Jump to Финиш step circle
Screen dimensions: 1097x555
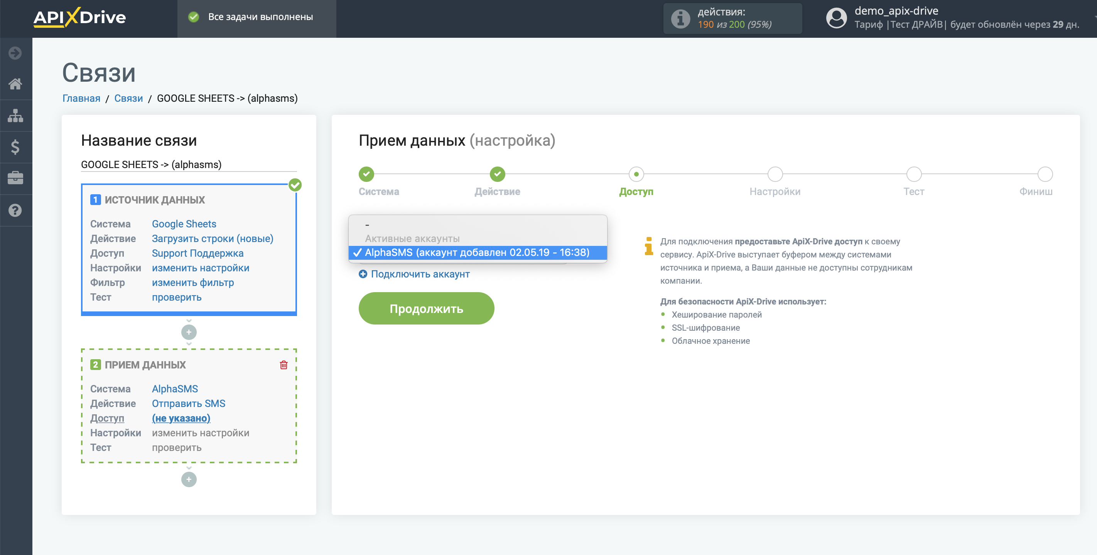point(1045,174)
